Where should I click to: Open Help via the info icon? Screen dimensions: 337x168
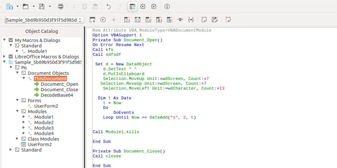click(x=167, y=7)
